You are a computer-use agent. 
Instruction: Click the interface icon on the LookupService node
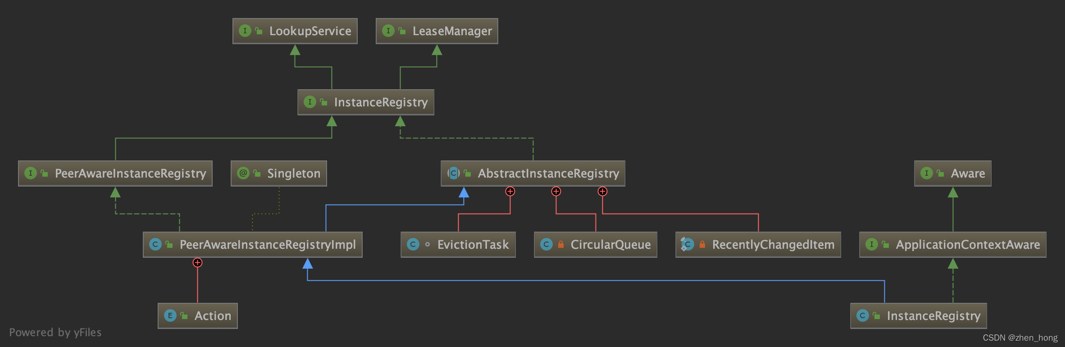pyautogui.click(x=245, y=31)
